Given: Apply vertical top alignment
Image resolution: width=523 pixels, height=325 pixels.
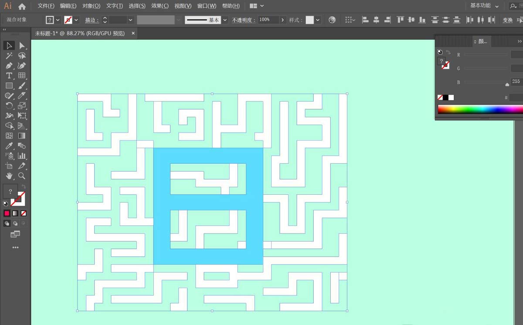Looking at the screenshot, I should pos(400,20).
